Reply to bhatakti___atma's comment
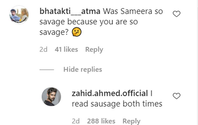Image resolution: width=198 pixels, height=125 pixels. 94,49
